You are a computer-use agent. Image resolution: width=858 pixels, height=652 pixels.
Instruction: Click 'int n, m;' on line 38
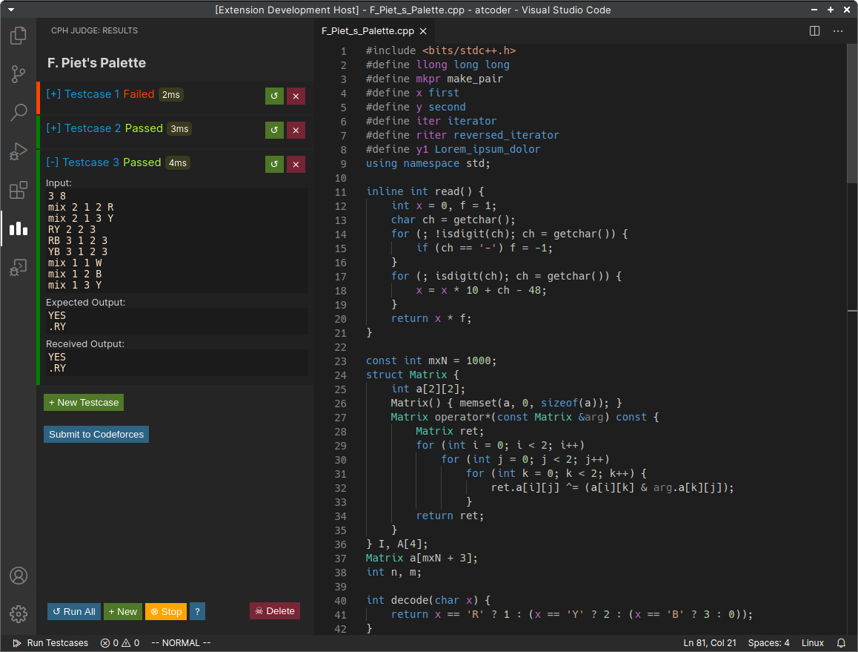(x=394, y=572)
